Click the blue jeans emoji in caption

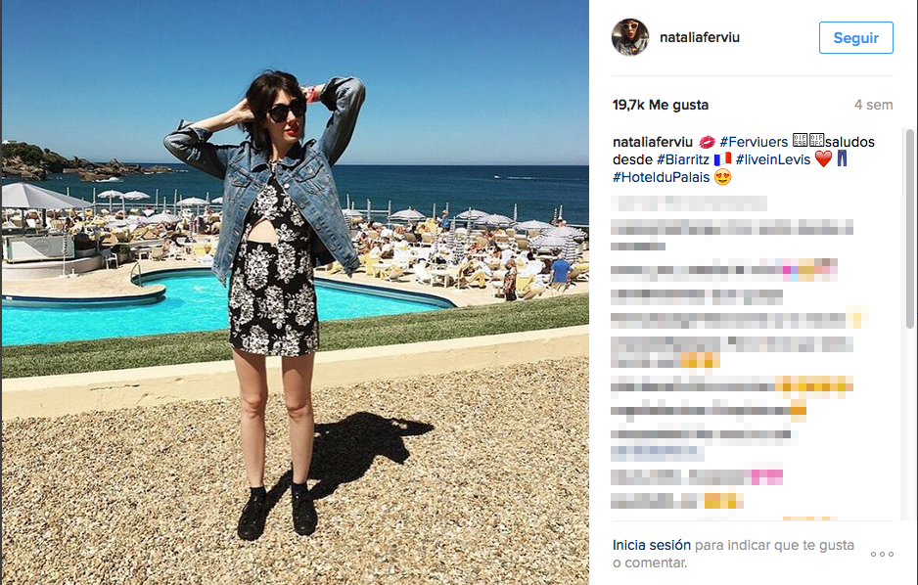[842, 158]
